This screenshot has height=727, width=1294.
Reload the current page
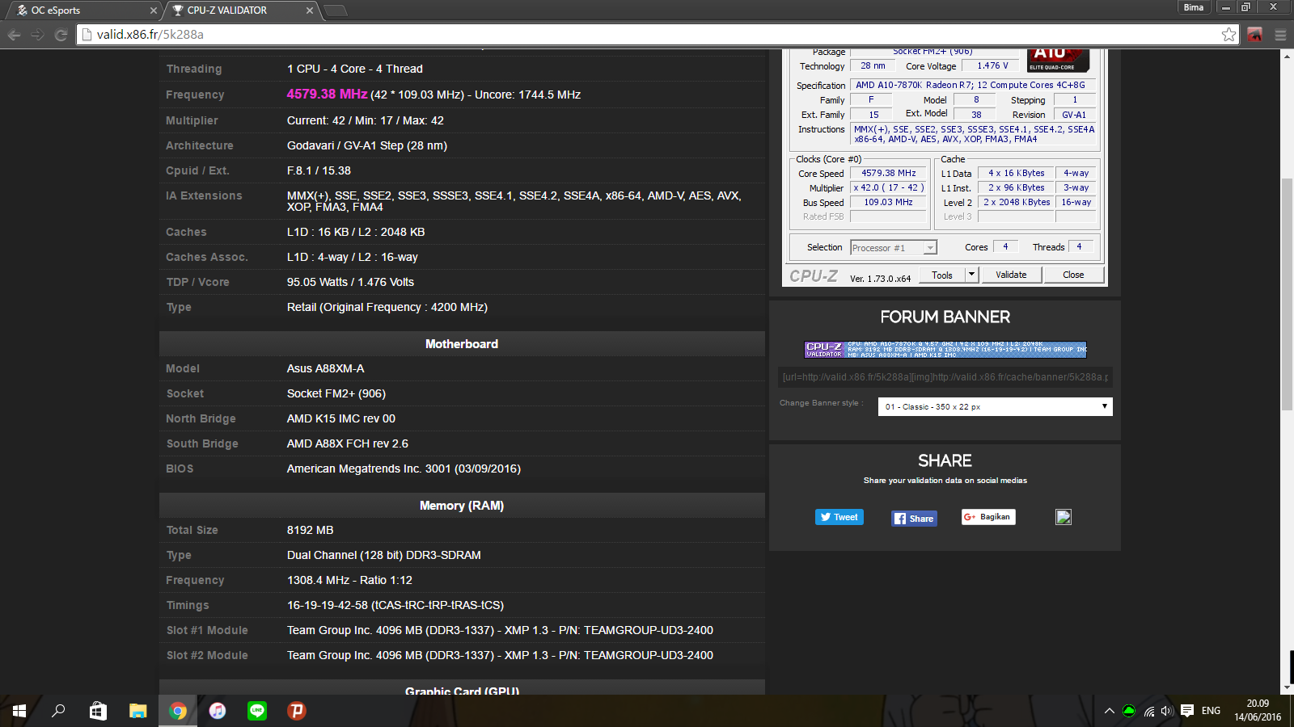click(x=61, y=35)
